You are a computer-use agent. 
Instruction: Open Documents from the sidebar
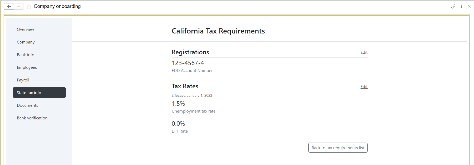click(x=28, y=105)
